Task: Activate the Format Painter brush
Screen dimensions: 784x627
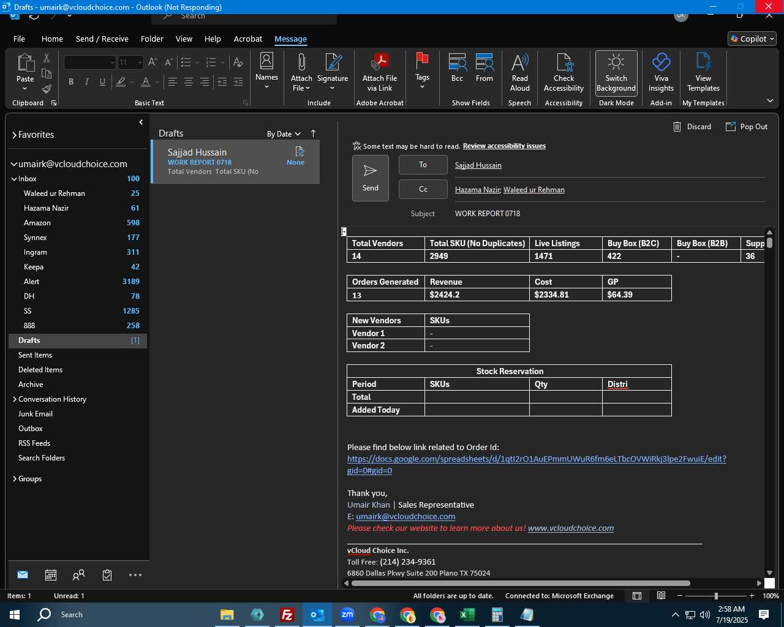Action: click(x=47, y=89)
